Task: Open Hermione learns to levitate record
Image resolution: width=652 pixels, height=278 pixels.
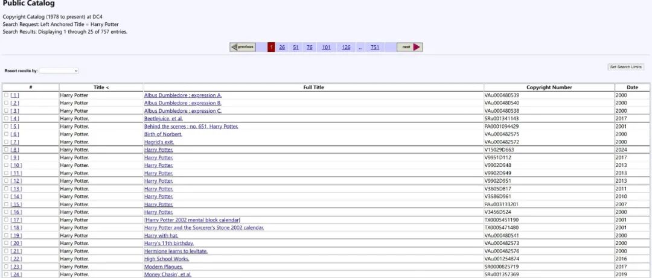Action: click(x=176, y=251)
